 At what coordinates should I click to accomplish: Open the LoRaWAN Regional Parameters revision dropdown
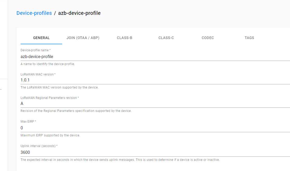(155, 104)
